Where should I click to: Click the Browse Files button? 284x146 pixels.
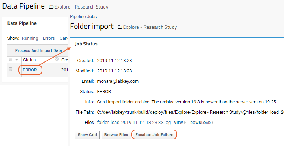tap(116, 135)
